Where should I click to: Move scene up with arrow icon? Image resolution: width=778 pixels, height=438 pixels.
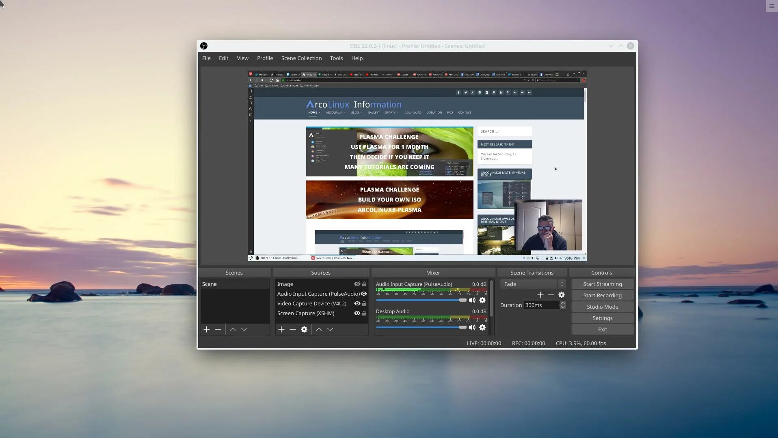(x=233, y=329)
